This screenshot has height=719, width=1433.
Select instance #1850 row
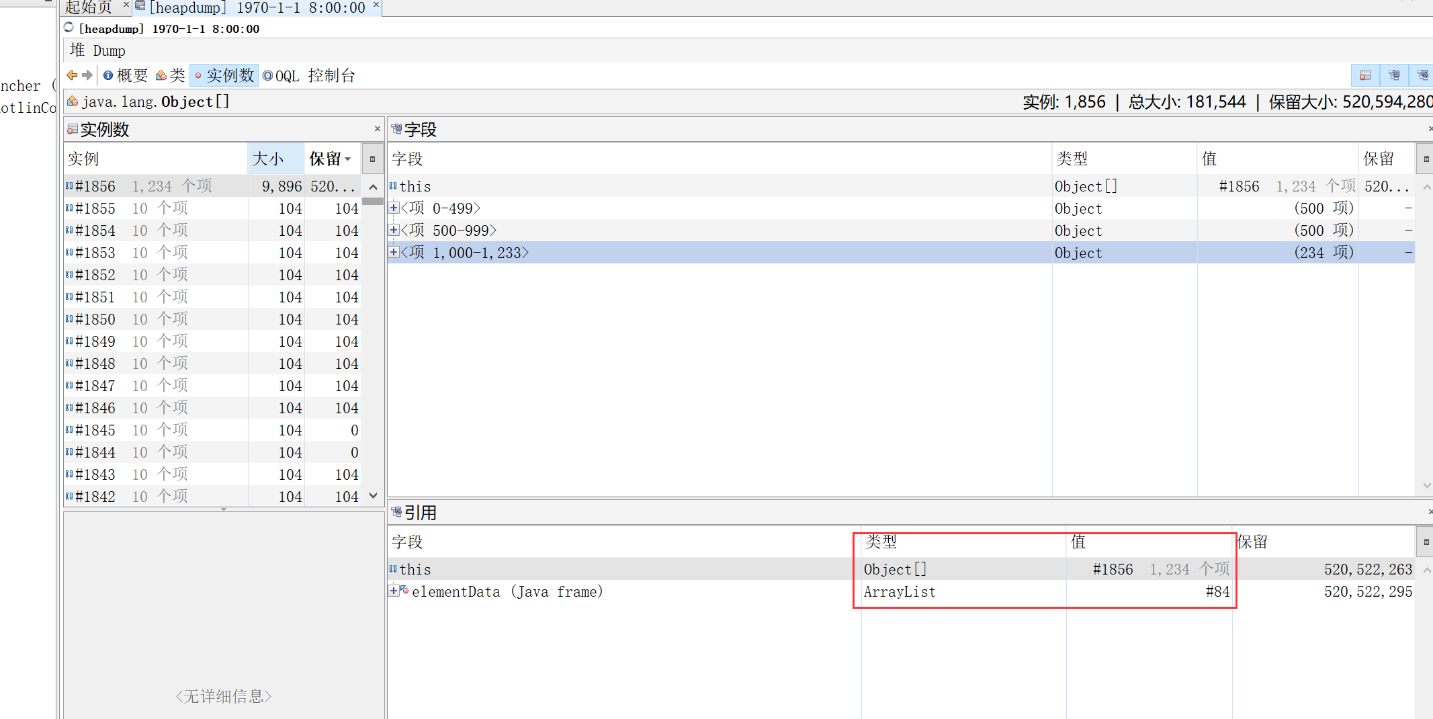(x=212, y=319)
